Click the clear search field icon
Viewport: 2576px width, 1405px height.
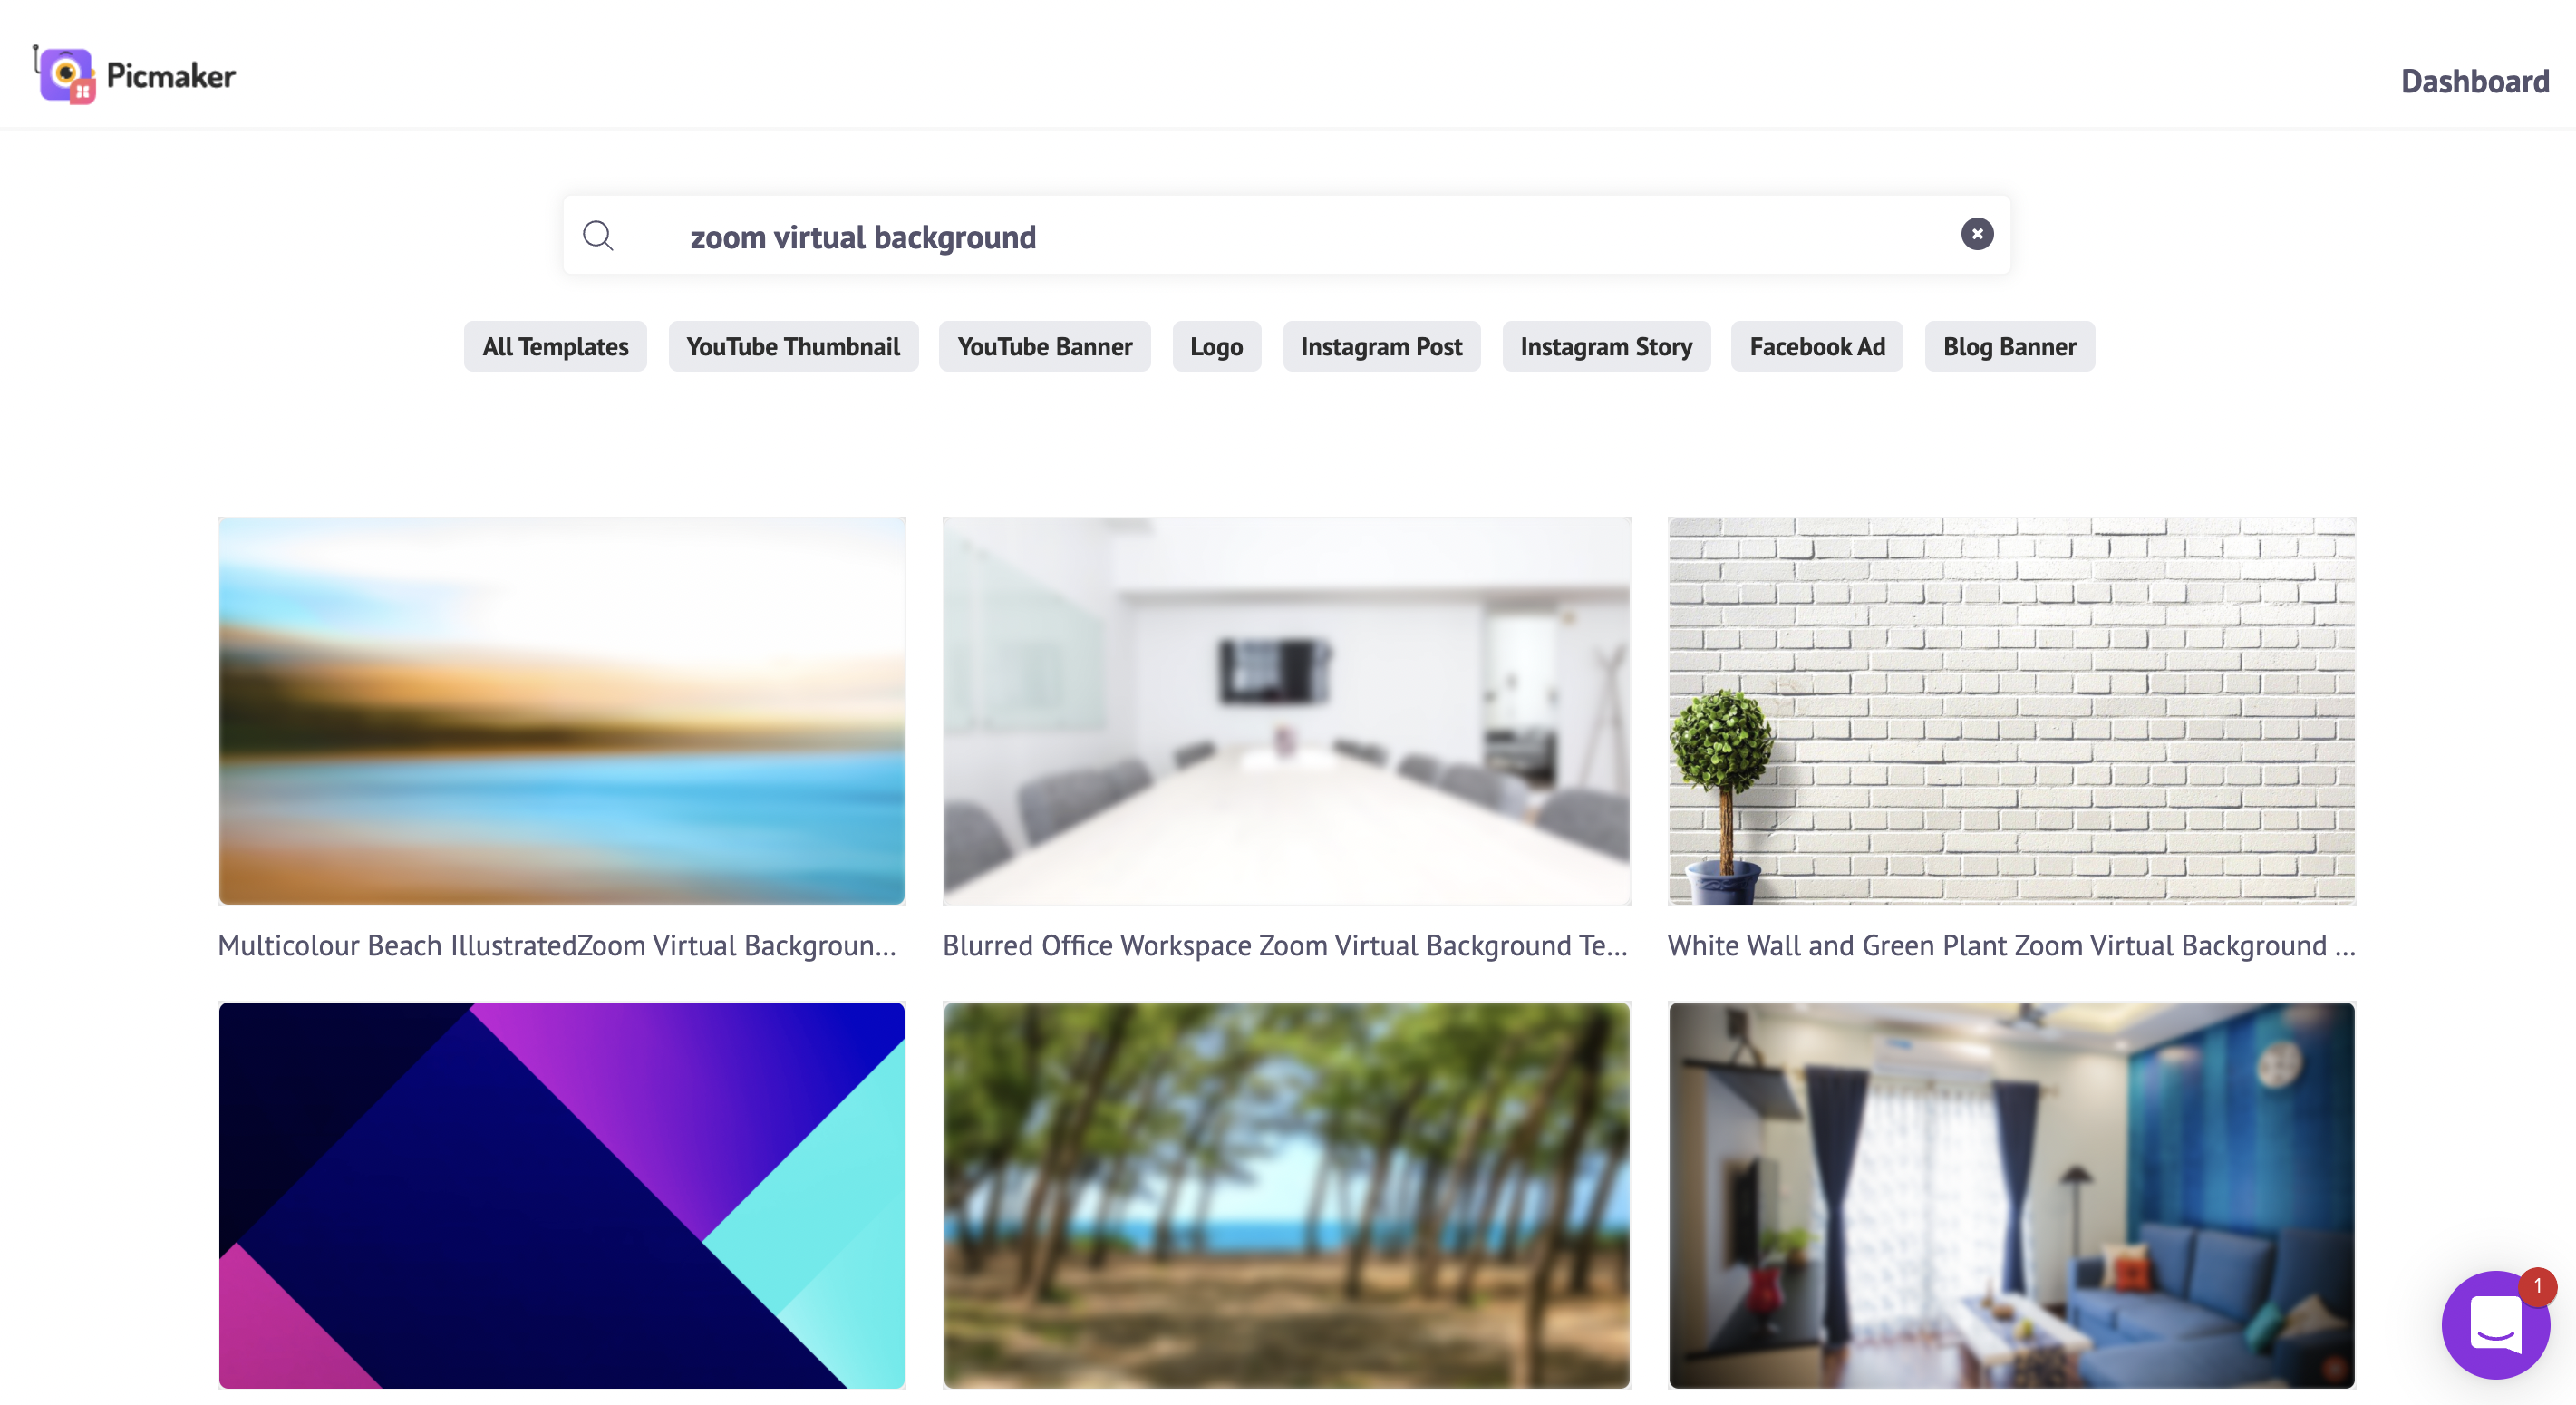pos(1978,234)
